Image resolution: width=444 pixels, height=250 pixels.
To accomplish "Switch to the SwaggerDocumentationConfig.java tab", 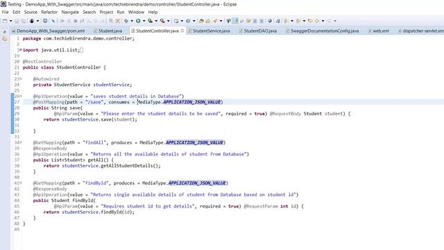I will [x=322, y=31].
